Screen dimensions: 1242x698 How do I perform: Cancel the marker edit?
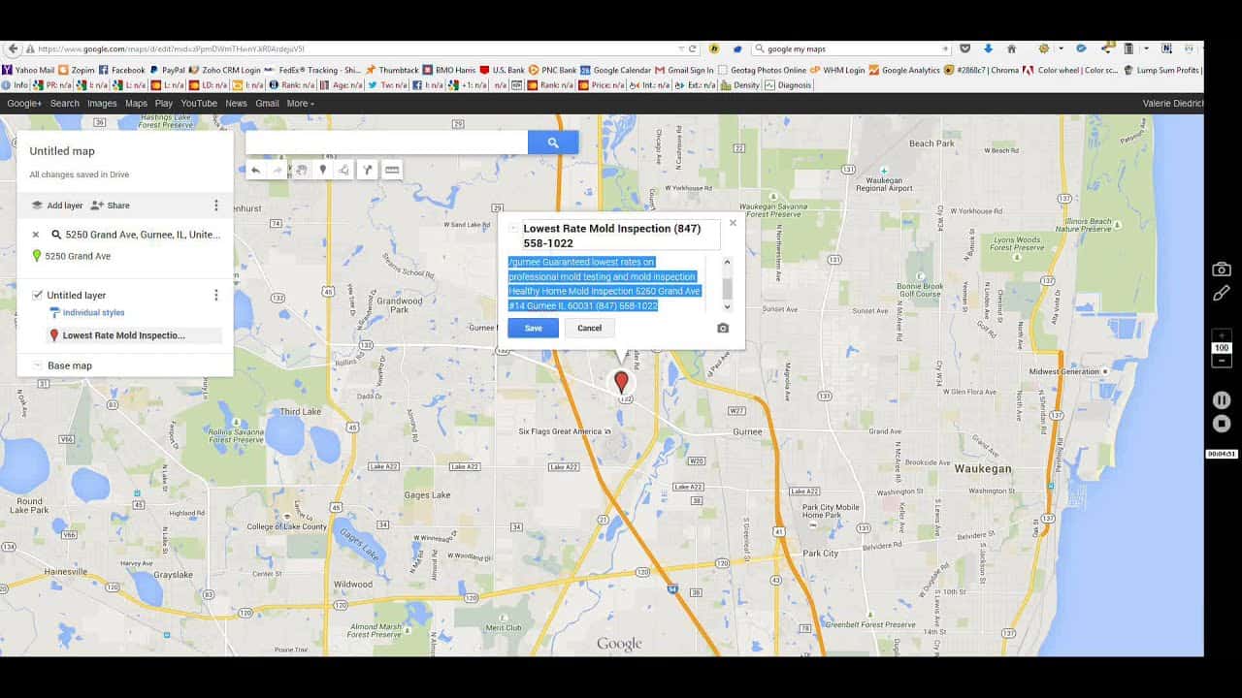click(590, 328)
